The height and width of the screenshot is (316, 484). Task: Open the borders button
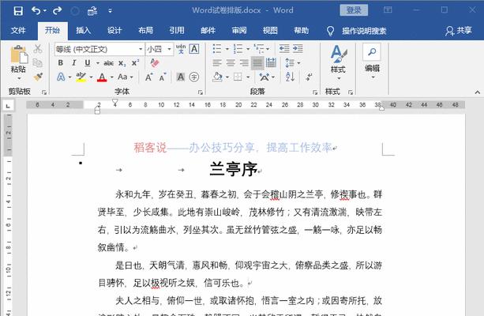[238, 77]
